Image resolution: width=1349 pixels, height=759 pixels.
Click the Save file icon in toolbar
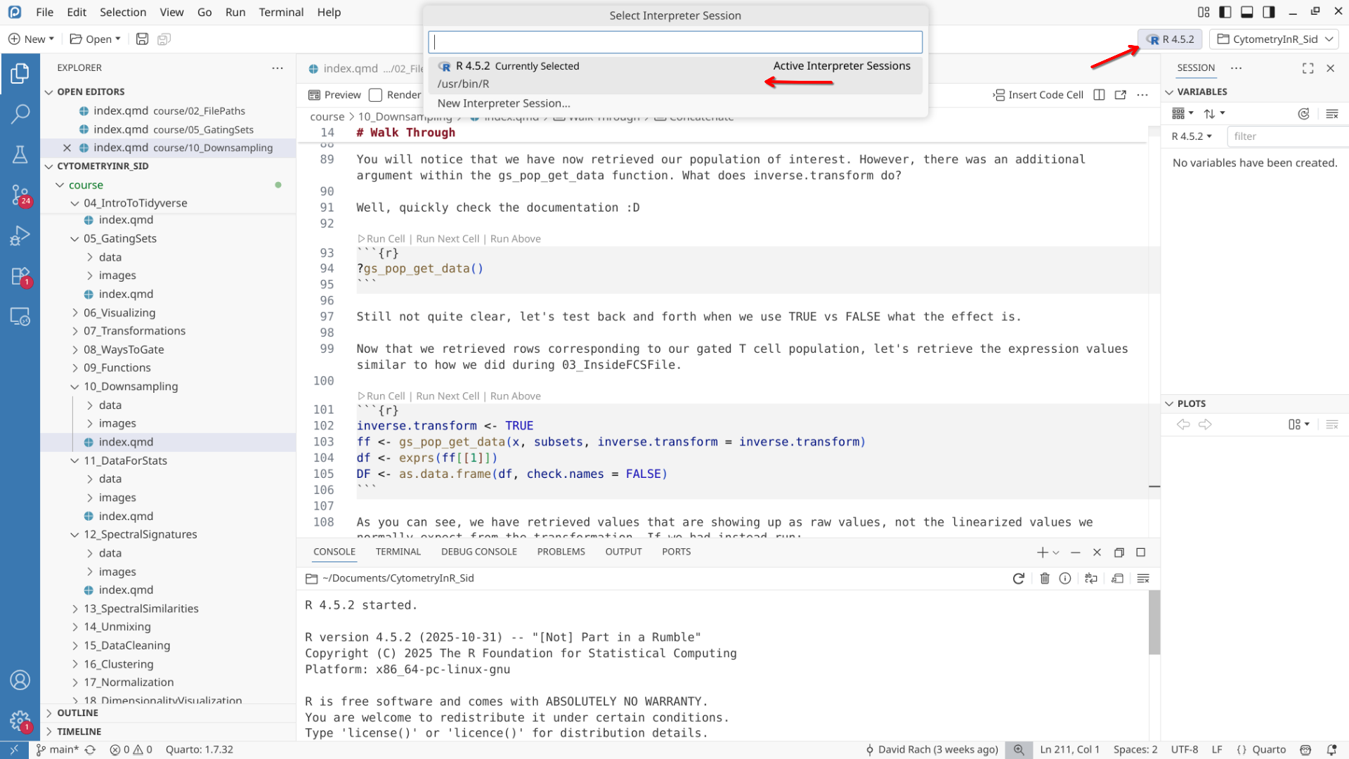click(142, 39)
